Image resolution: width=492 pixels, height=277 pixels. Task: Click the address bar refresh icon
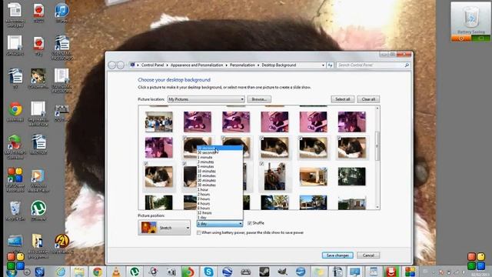point(330,65)
